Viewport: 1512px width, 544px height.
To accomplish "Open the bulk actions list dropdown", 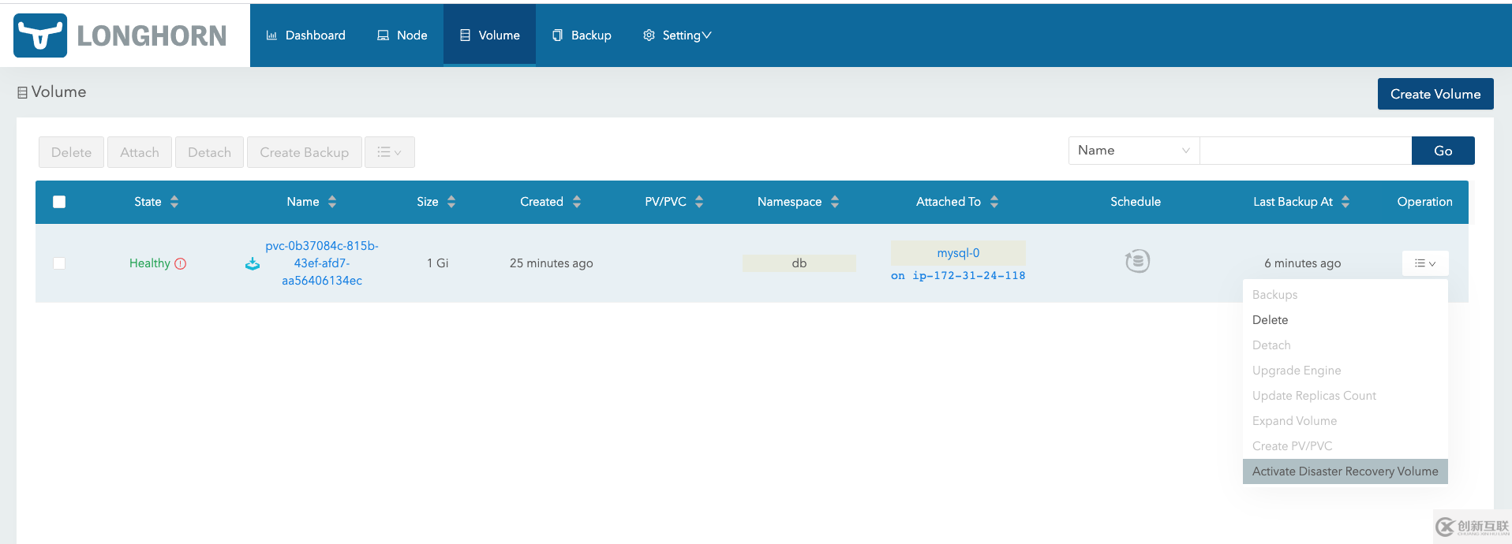I will [390, 152].
